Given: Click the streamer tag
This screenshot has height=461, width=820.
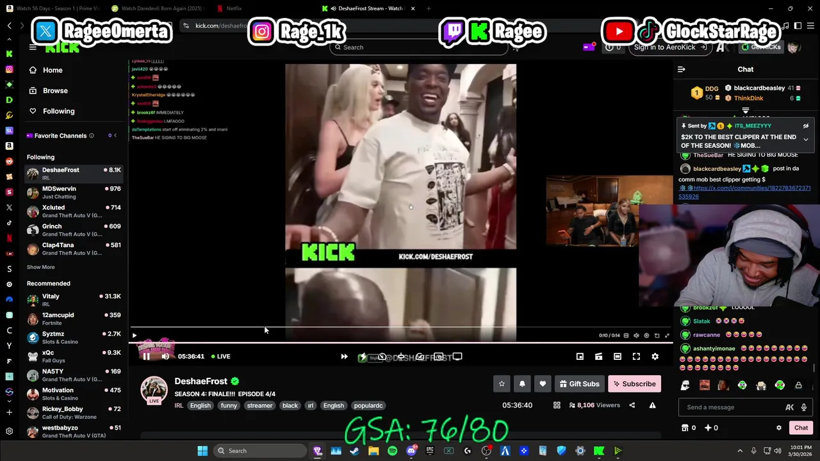Looking at the screenshot, I should pos(259,405).
